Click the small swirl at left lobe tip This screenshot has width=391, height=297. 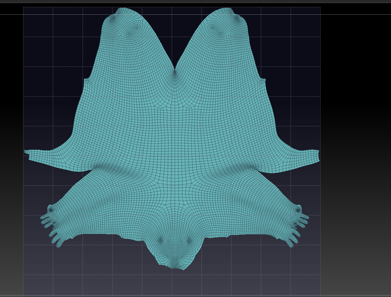click(112, 18)
